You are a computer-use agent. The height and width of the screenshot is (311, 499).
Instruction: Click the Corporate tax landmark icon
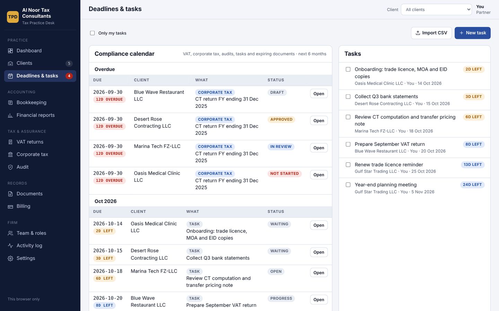tap(10, 154)
